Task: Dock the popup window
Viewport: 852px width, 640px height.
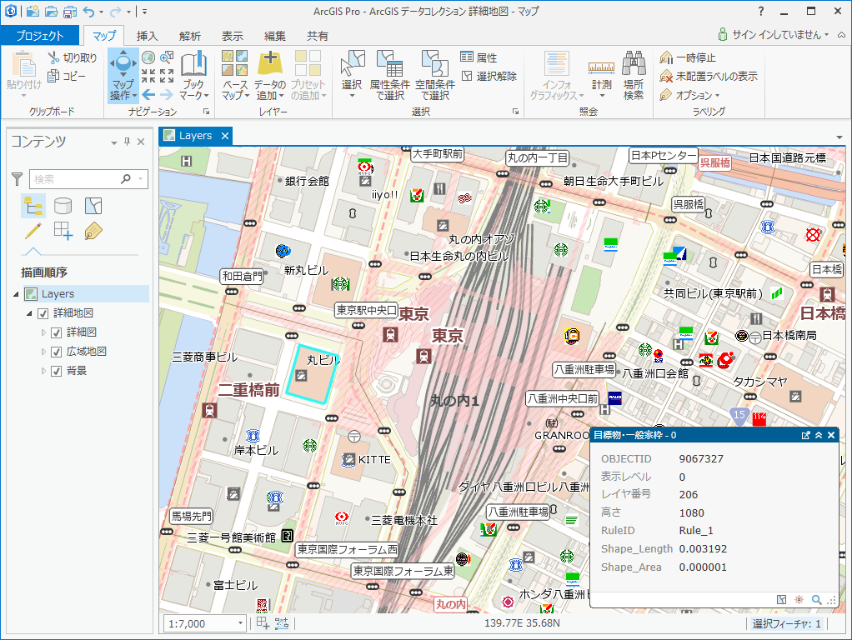Action: click(x=805, y=435)
